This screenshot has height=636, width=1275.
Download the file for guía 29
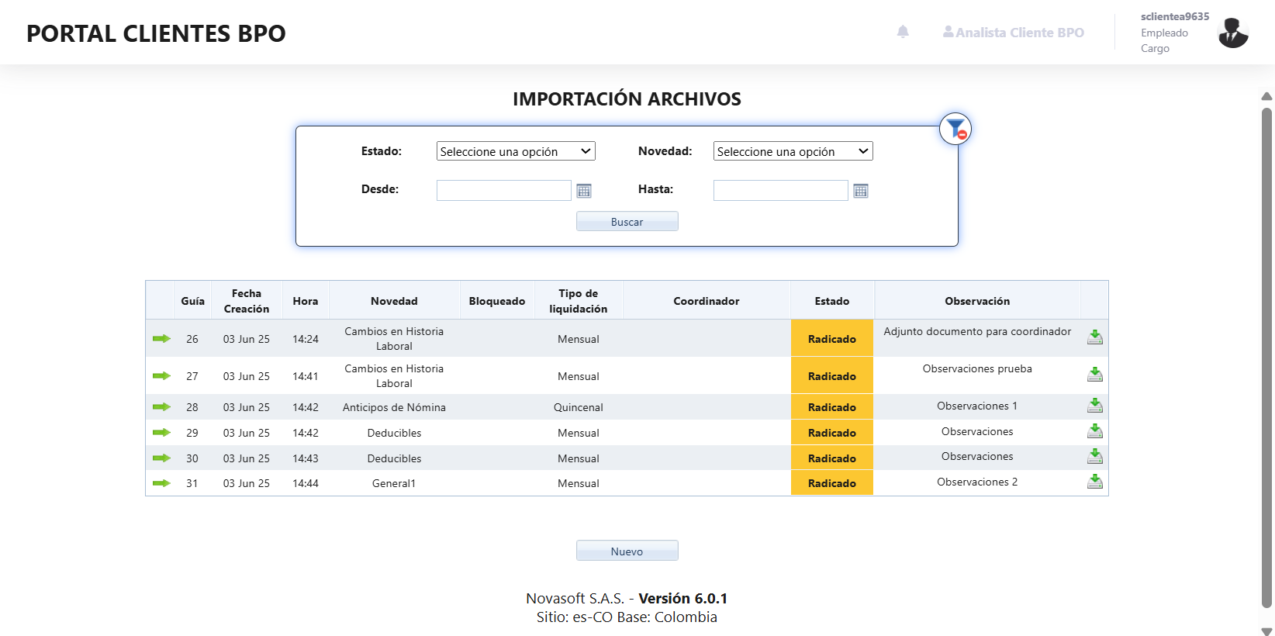(1095, 431)
